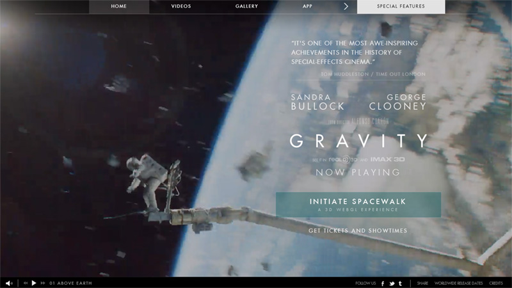This screenshot has width=512, height=288.
Task: Open the Tumblr icon
Action: pyautogui.click(x=400, y=284)
